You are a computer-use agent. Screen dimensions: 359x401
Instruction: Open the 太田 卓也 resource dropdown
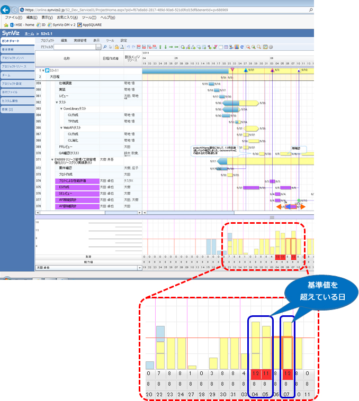pyautogui.click(x=139, y=268)
